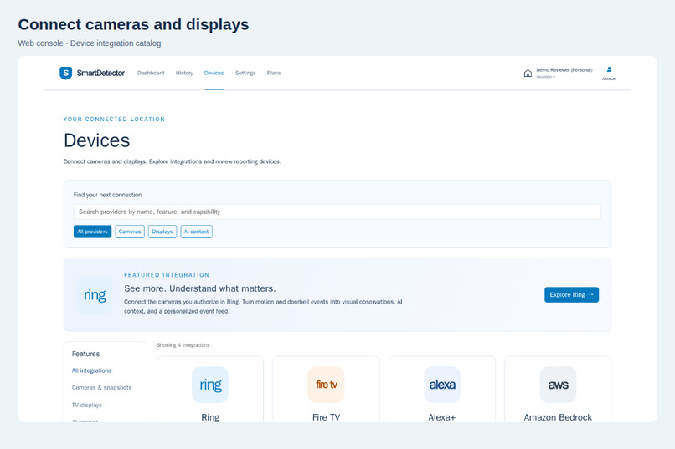The image size is (675, 449).
Task: Select the Alexa card logo
Action: click(x=442, y=385)
